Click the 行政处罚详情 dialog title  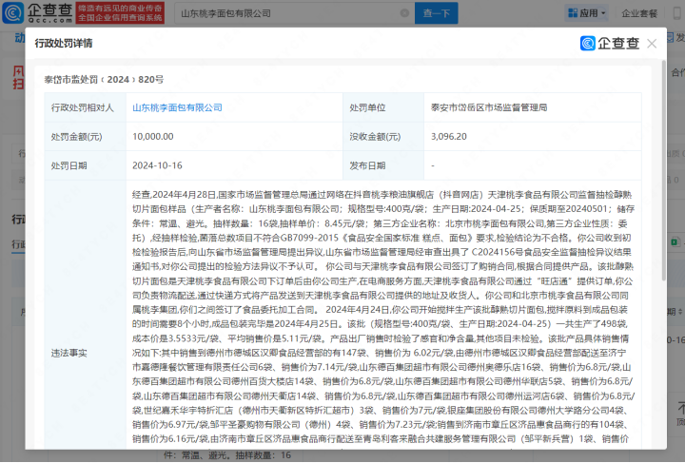click(x=64, y=43)
